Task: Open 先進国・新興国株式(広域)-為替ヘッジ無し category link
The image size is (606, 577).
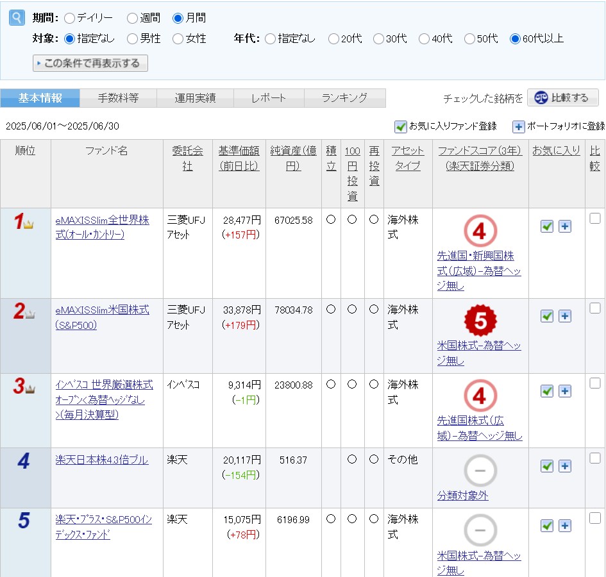Action: pyautogui.click(x=479, y=271)
